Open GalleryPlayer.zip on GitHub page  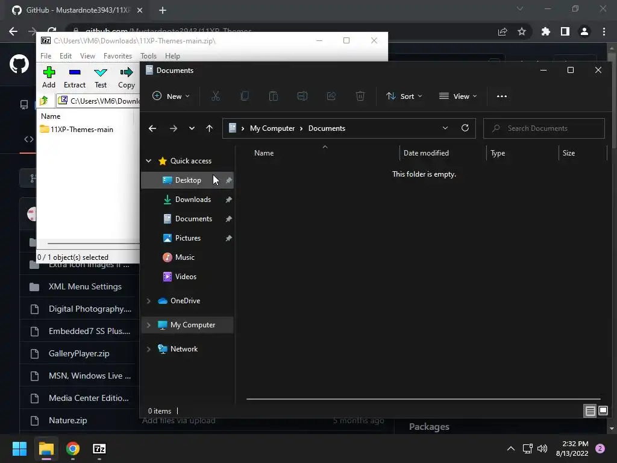(x=79, y=353)
